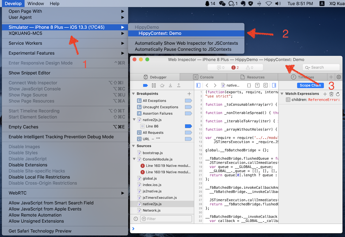This screenshot has width=345, height=237.
Task: Toggle the details sidebar icon
Action: 274,85
